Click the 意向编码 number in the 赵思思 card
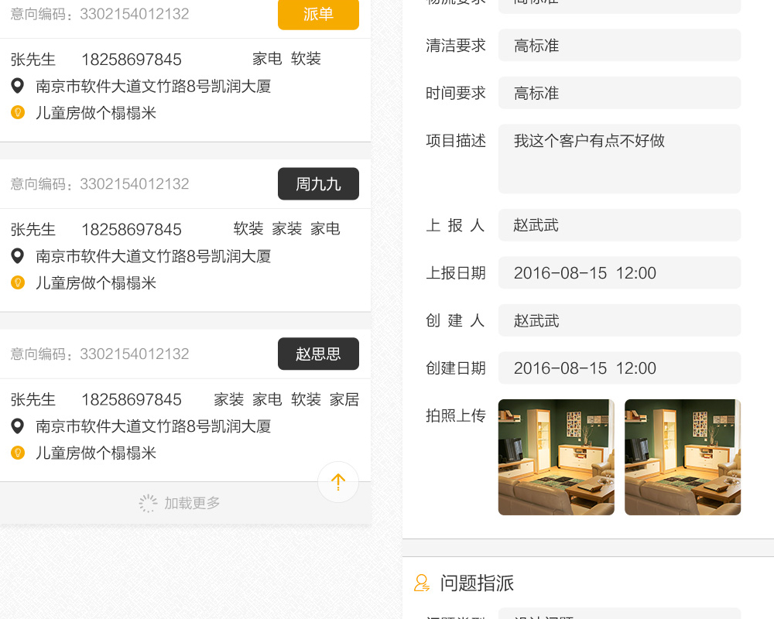Screen dimensions: 774x619 point(134,354)
